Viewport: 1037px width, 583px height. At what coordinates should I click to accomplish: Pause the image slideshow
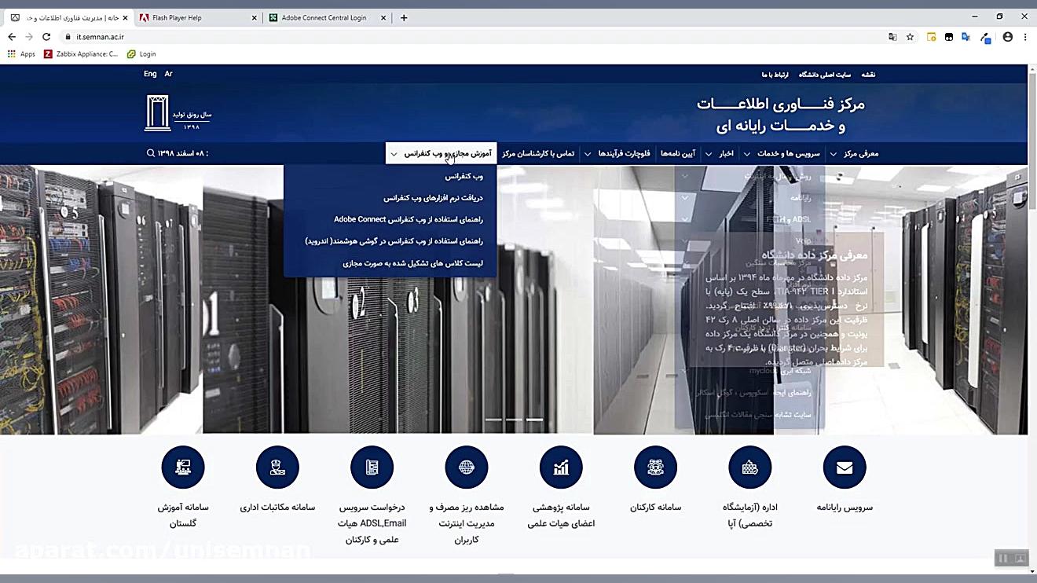1002,558
